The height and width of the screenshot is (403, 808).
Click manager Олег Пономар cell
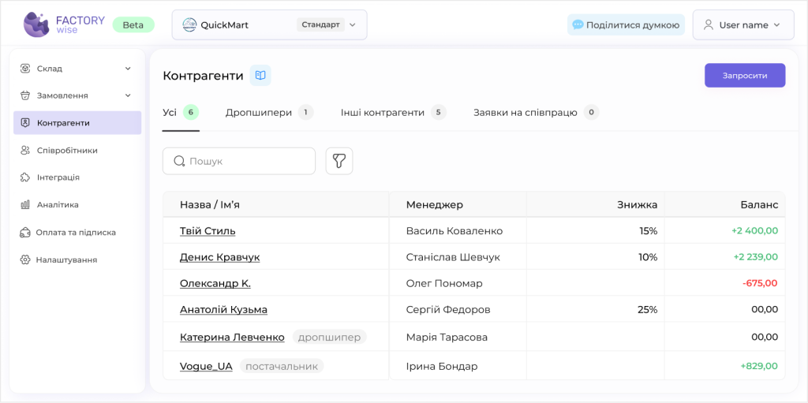click(x=444, y=283)
